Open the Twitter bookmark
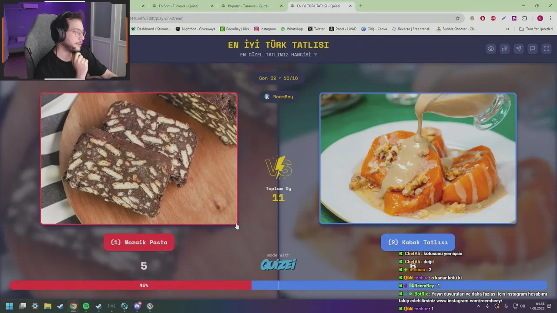Viewport: 557px width, 313px height. [316, 29]
